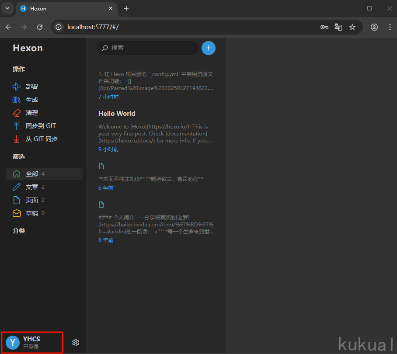This screenshot has width=397, height=354.
Task: Click the generate books icon
Action: pos(17,100)
